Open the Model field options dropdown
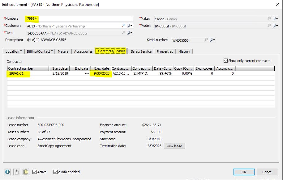The height and width of the screenshot is (180, 283). (x=275, y=26)
